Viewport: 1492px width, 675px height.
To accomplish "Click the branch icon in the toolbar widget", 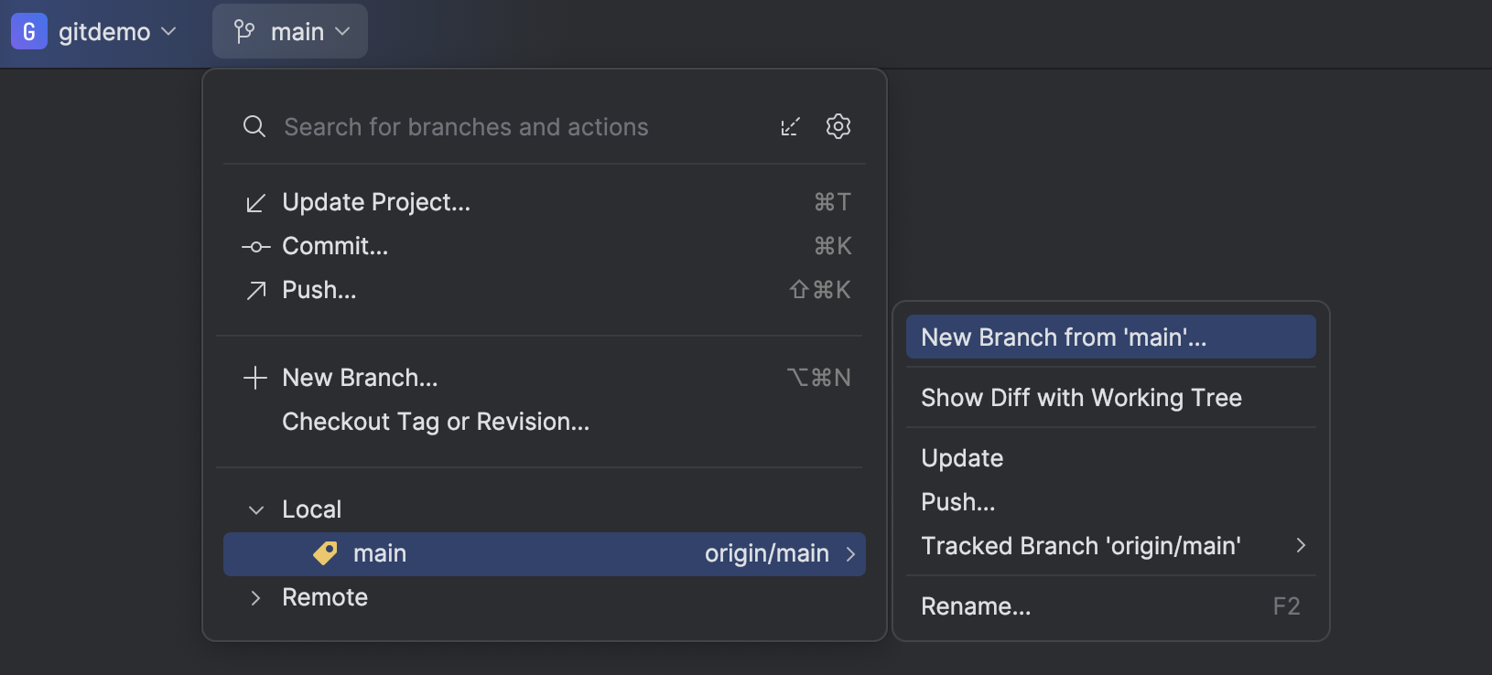I will pos(243,30).
